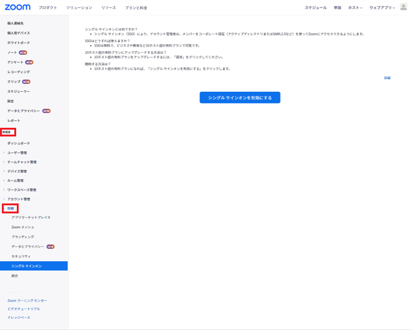Open ホワイトボード from the sidebar
411x330 pixels.
(x=18, y=43)
